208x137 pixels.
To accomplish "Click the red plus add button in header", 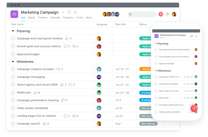I will 161,14.
